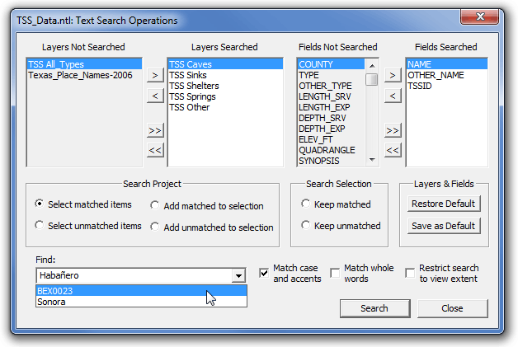Choose Select unmatched items radio option
Image resolution: width=518 pixels, height=347 pixels.
(x=40, y=226)
